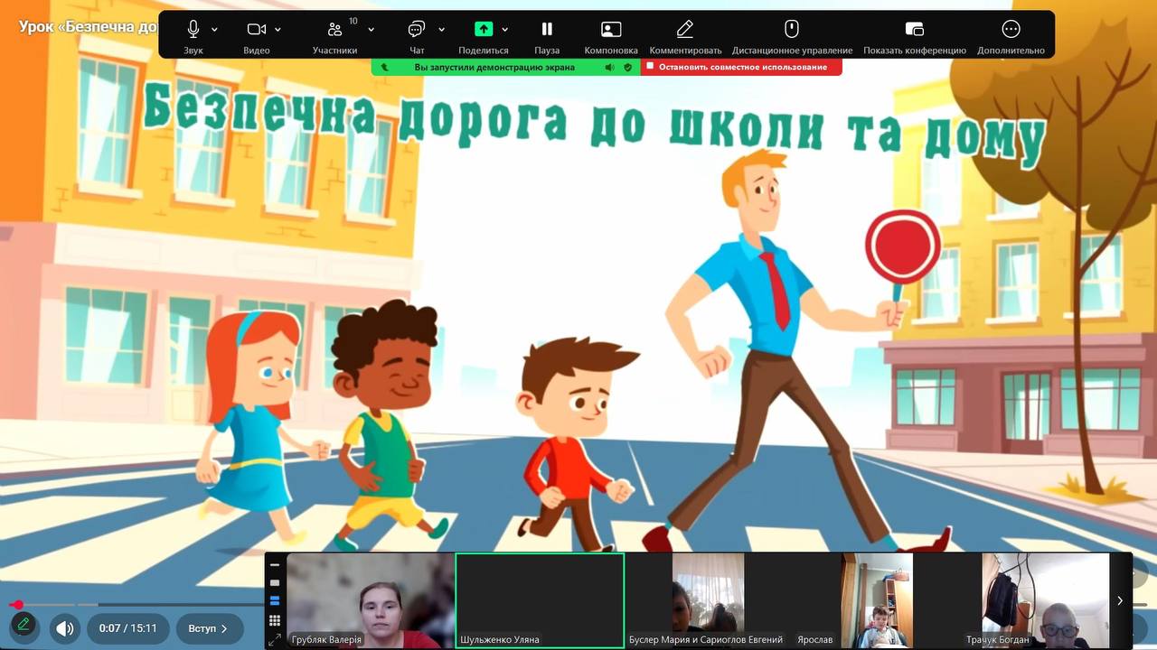
Task: Open the Дополнительно three-dots menu
Action: click(1011, 30)
